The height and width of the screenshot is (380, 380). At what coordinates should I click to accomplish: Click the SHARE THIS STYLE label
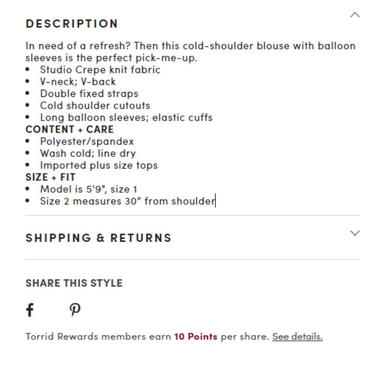[x=74, y=283]
